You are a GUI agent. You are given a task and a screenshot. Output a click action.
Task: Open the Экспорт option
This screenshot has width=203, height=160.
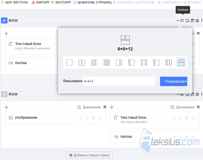click(x=61, y=2)
